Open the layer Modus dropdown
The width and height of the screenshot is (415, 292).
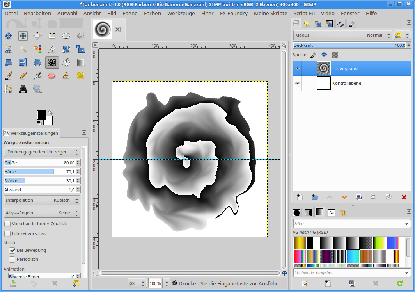tap(342, 35)
